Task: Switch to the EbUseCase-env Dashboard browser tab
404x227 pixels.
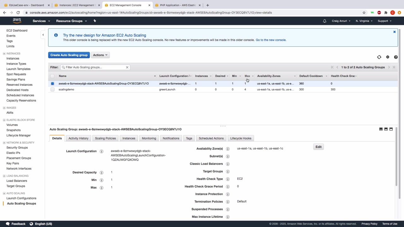Action: [x=27, y=5]
